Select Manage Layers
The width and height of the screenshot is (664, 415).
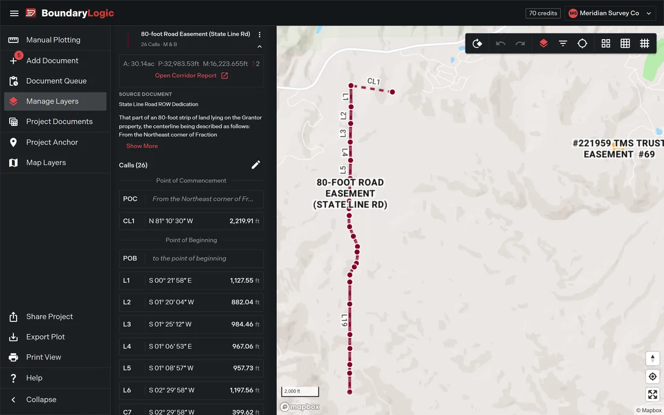[x=55, y=101]
